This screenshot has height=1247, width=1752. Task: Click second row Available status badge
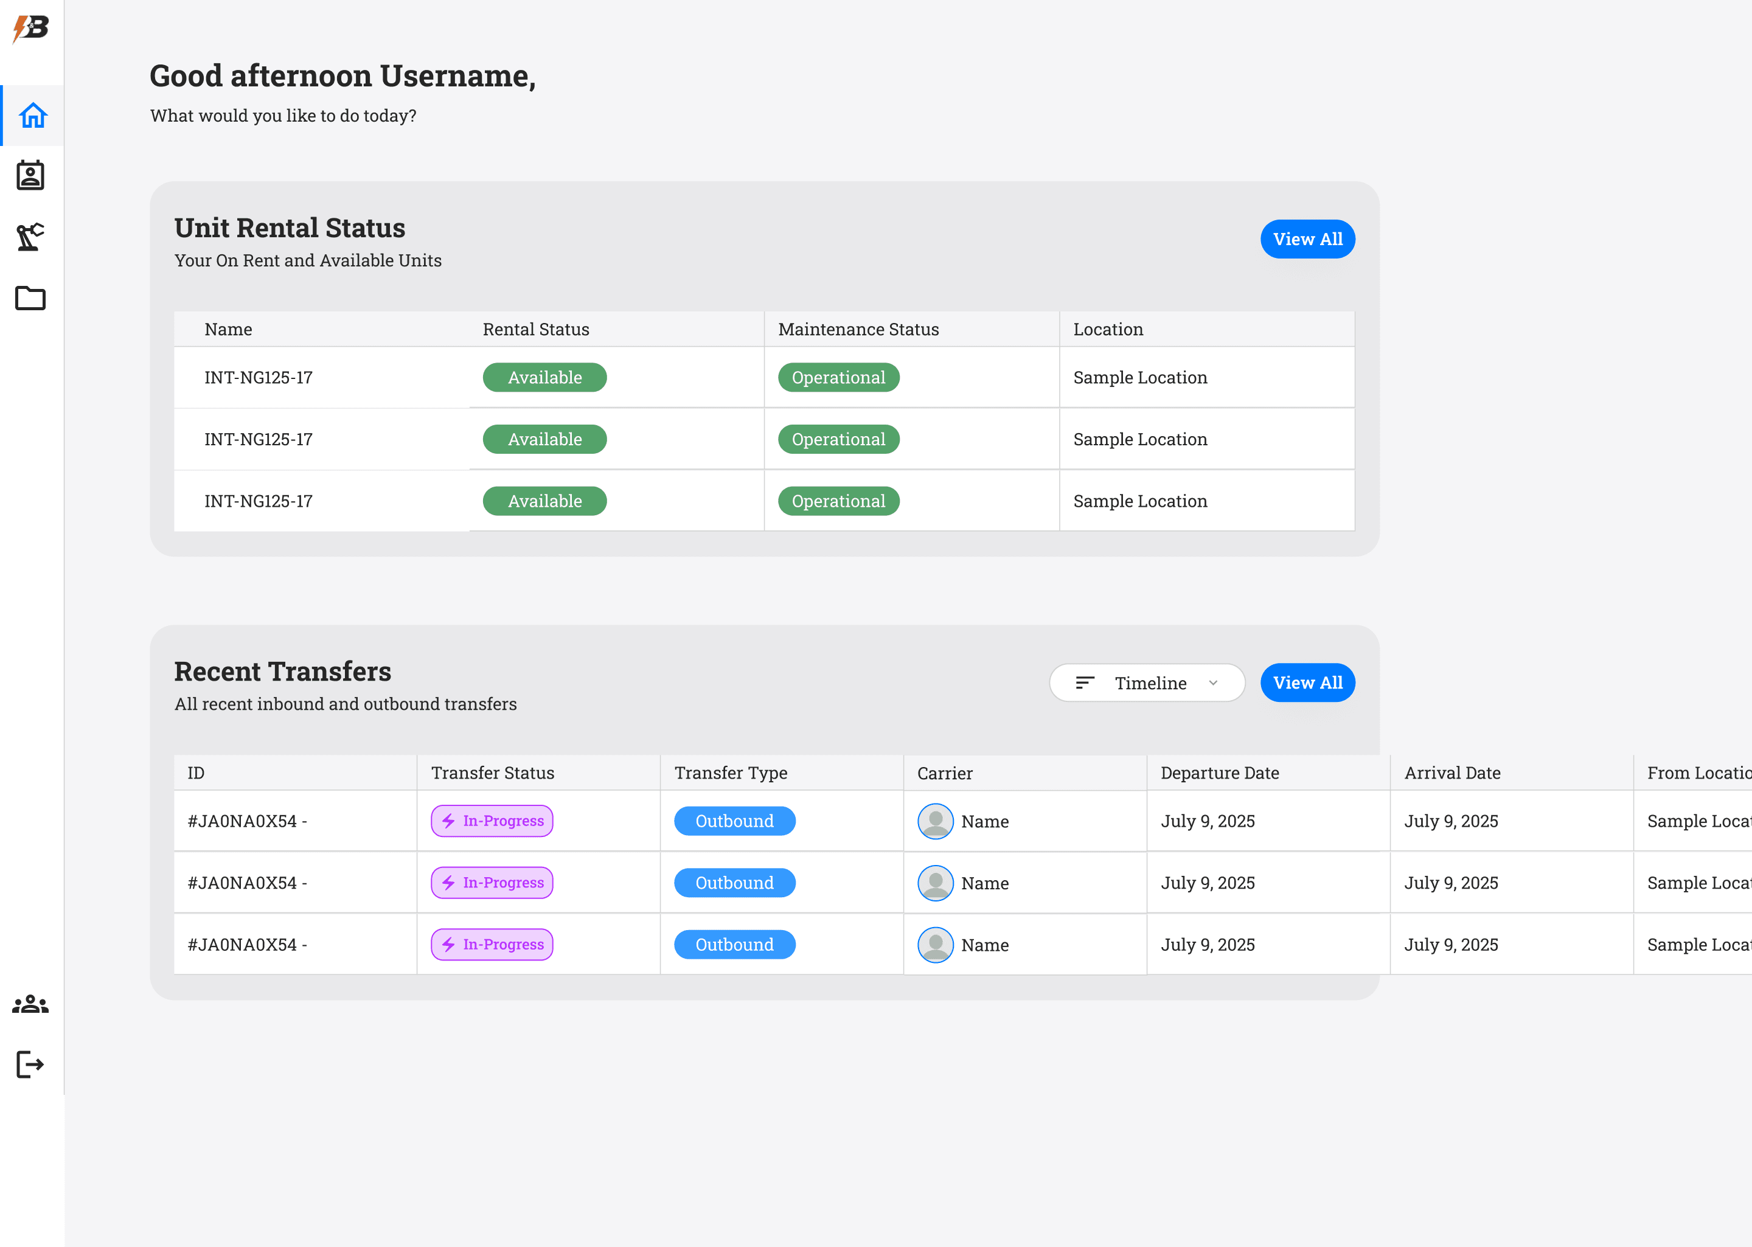pos(544,439)
